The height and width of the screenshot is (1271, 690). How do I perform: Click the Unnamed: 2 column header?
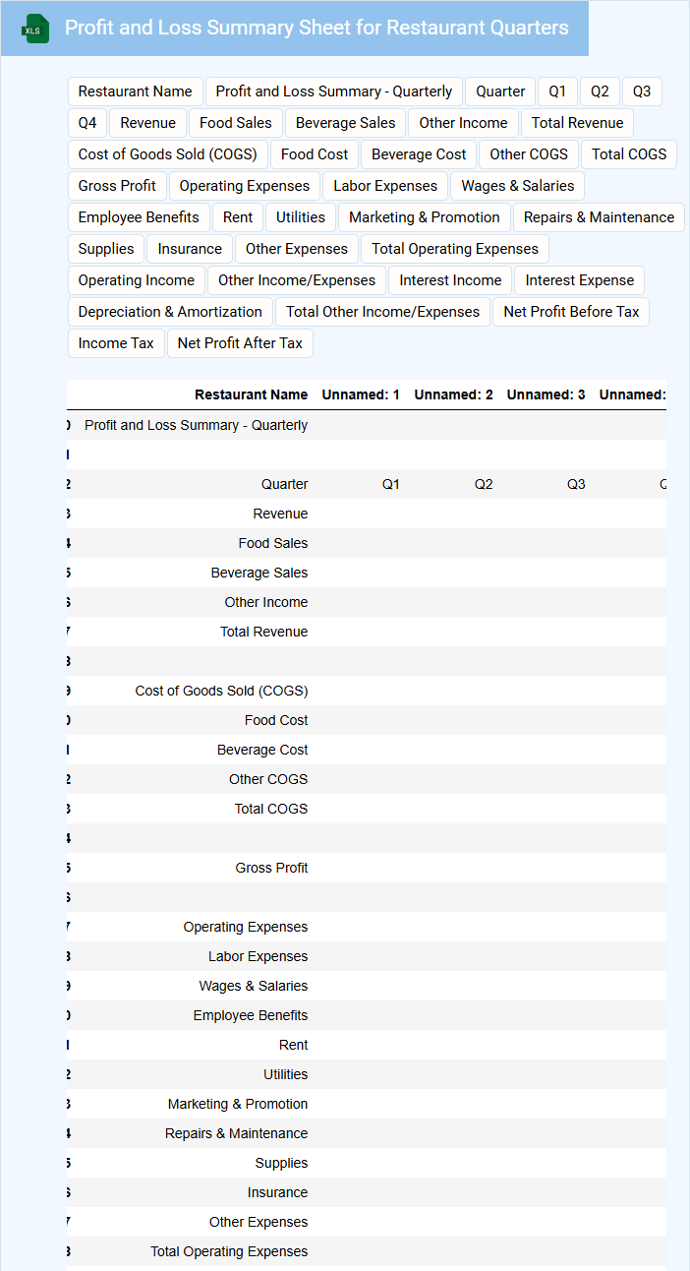(x=453, y=394)
